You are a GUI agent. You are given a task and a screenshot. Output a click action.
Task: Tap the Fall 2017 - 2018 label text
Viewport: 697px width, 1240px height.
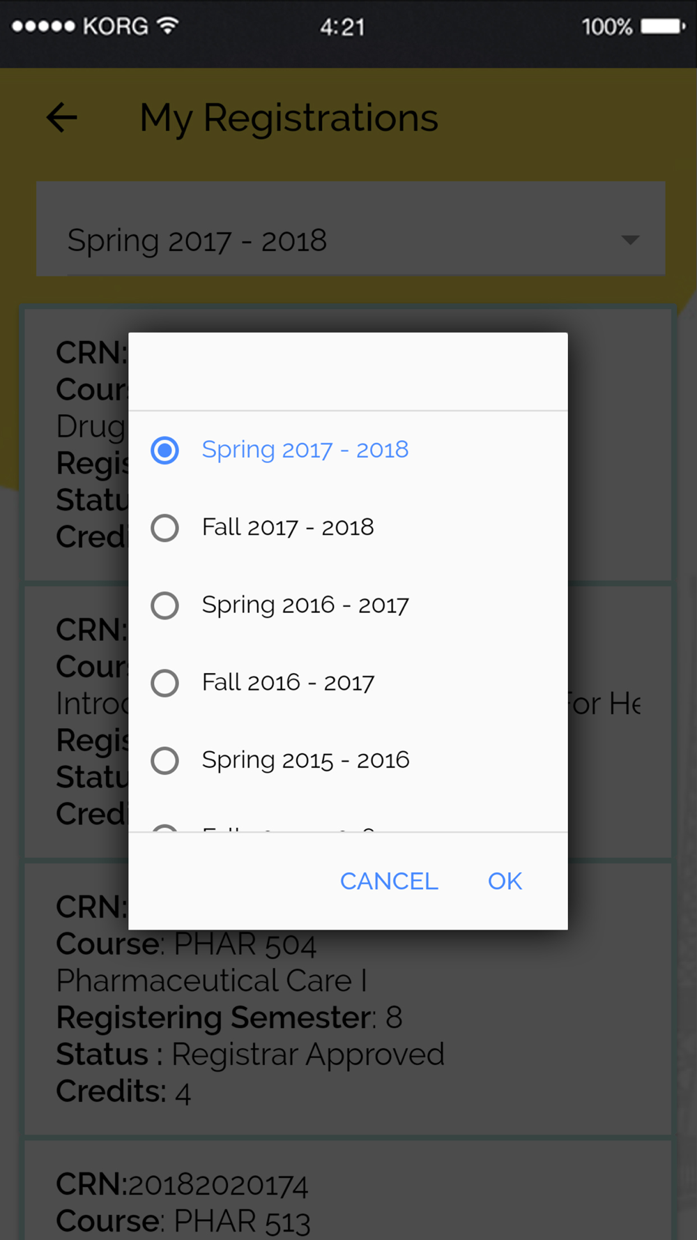click(x=288, y=527)
